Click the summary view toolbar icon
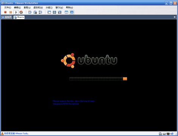 tap(66, 12)
